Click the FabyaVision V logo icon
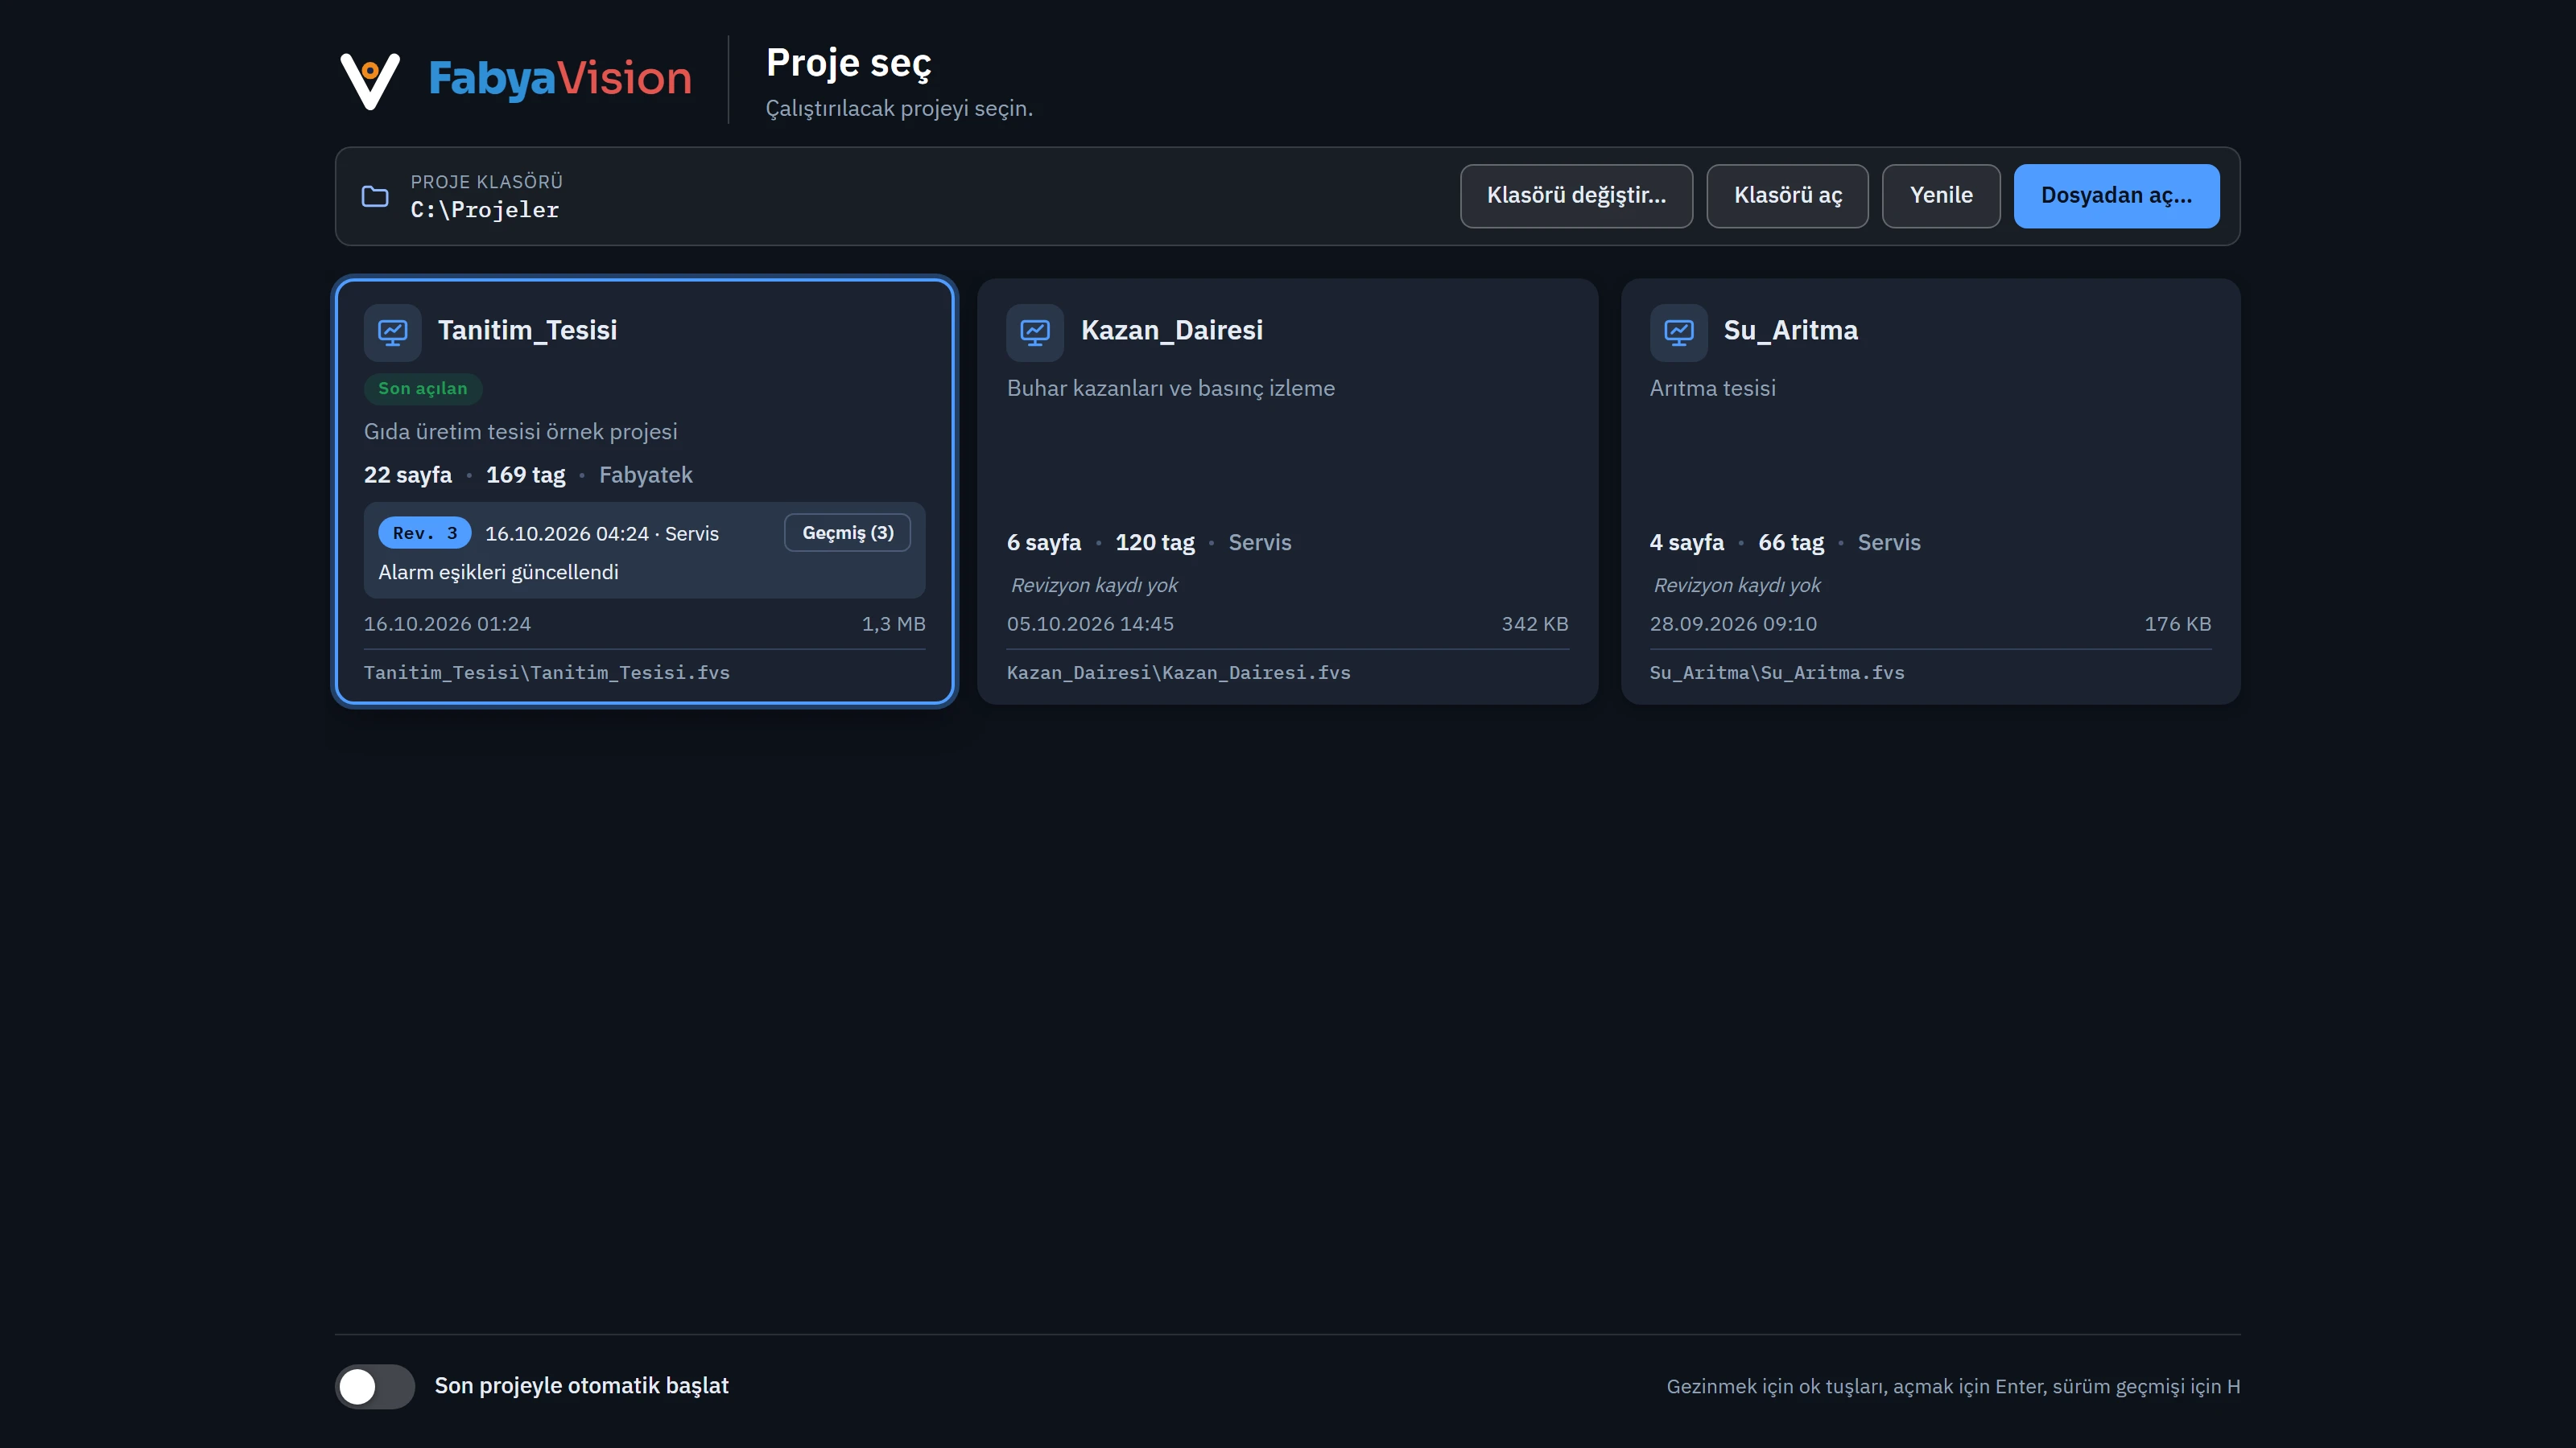 (x=370, y=80)
